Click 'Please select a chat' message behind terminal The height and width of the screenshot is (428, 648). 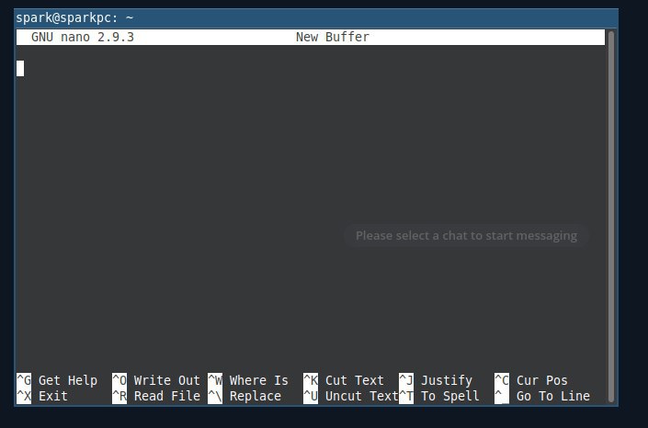click(466, 235)
